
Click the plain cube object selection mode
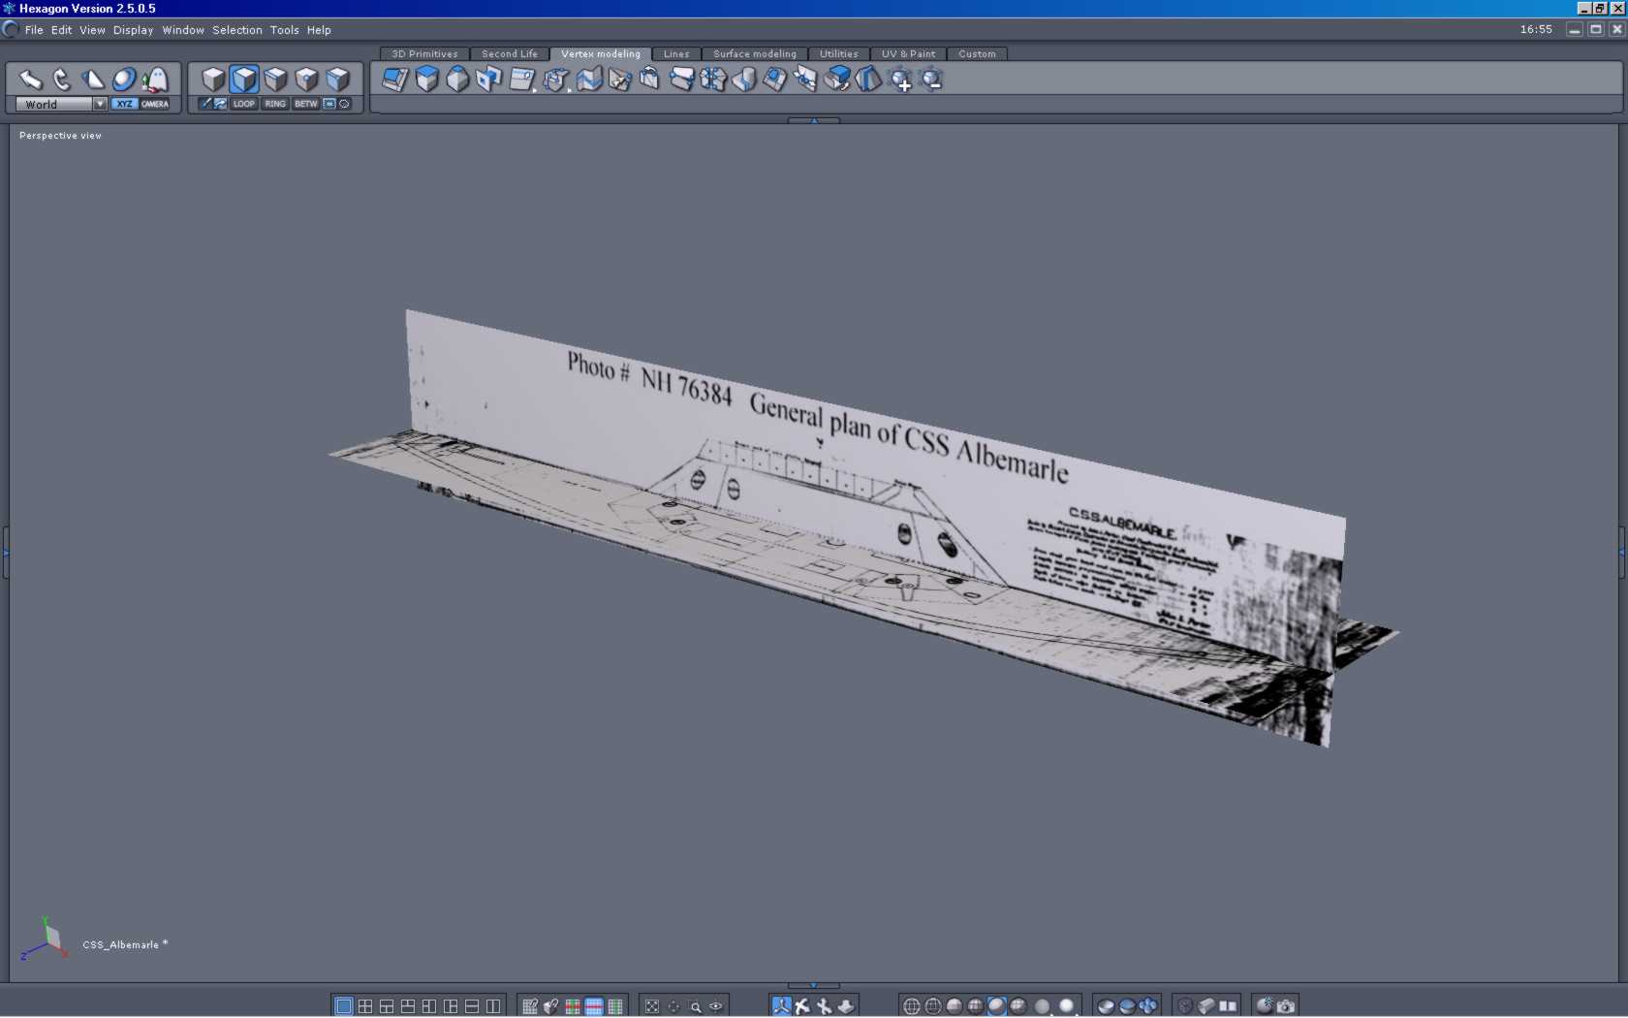point(213,80)
